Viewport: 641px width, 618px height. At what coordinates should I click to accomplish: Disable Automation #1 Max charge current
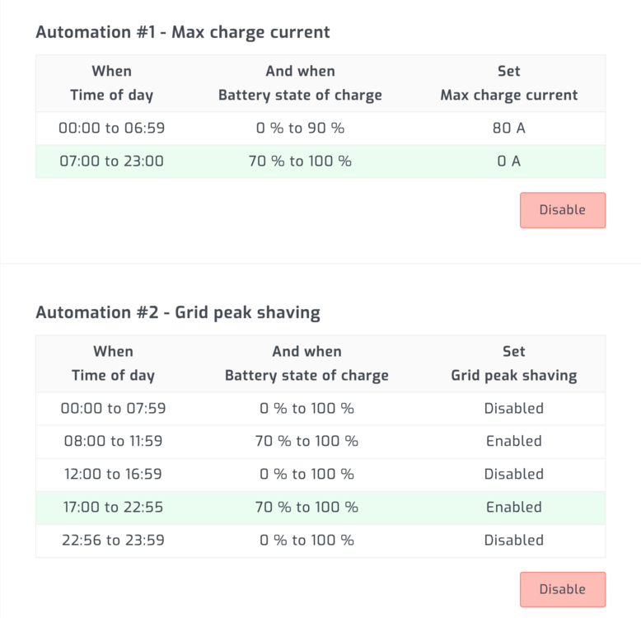(x=562, y=210)
